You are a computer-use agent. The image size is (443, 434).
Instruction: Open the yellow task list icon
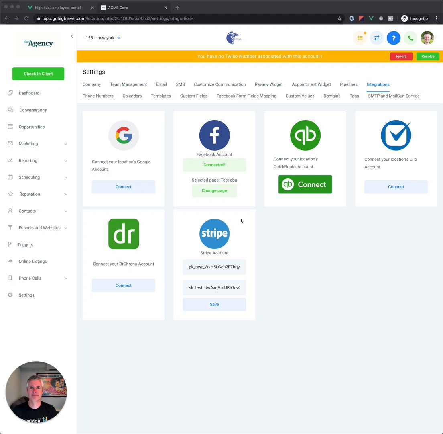click(x=360, y=38)
